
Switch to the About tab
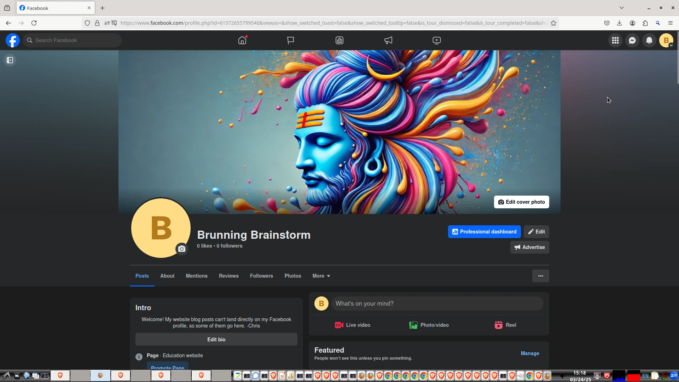point(167,276)
